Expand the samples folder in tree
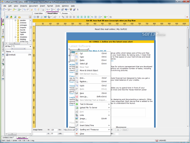The height and width of the screenshot is (143, 190). point(15,20)
